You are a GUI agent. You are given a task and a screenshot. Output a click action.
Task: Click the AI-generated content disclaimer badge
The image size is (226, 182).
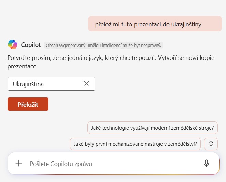(x=103, y=45)
